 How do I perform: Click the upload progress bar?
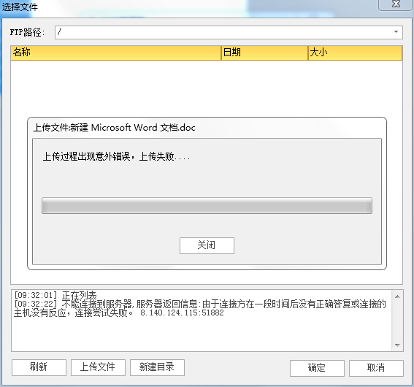click(x=207, y=205)
